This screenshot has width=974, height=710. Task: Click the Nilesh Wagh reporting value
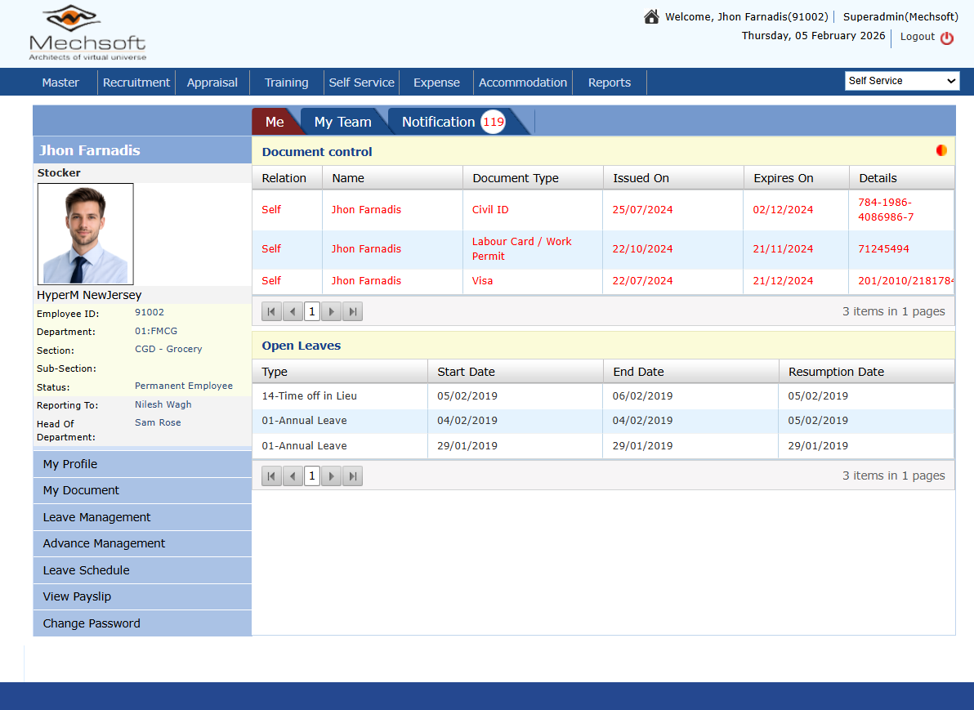(163, 404)
